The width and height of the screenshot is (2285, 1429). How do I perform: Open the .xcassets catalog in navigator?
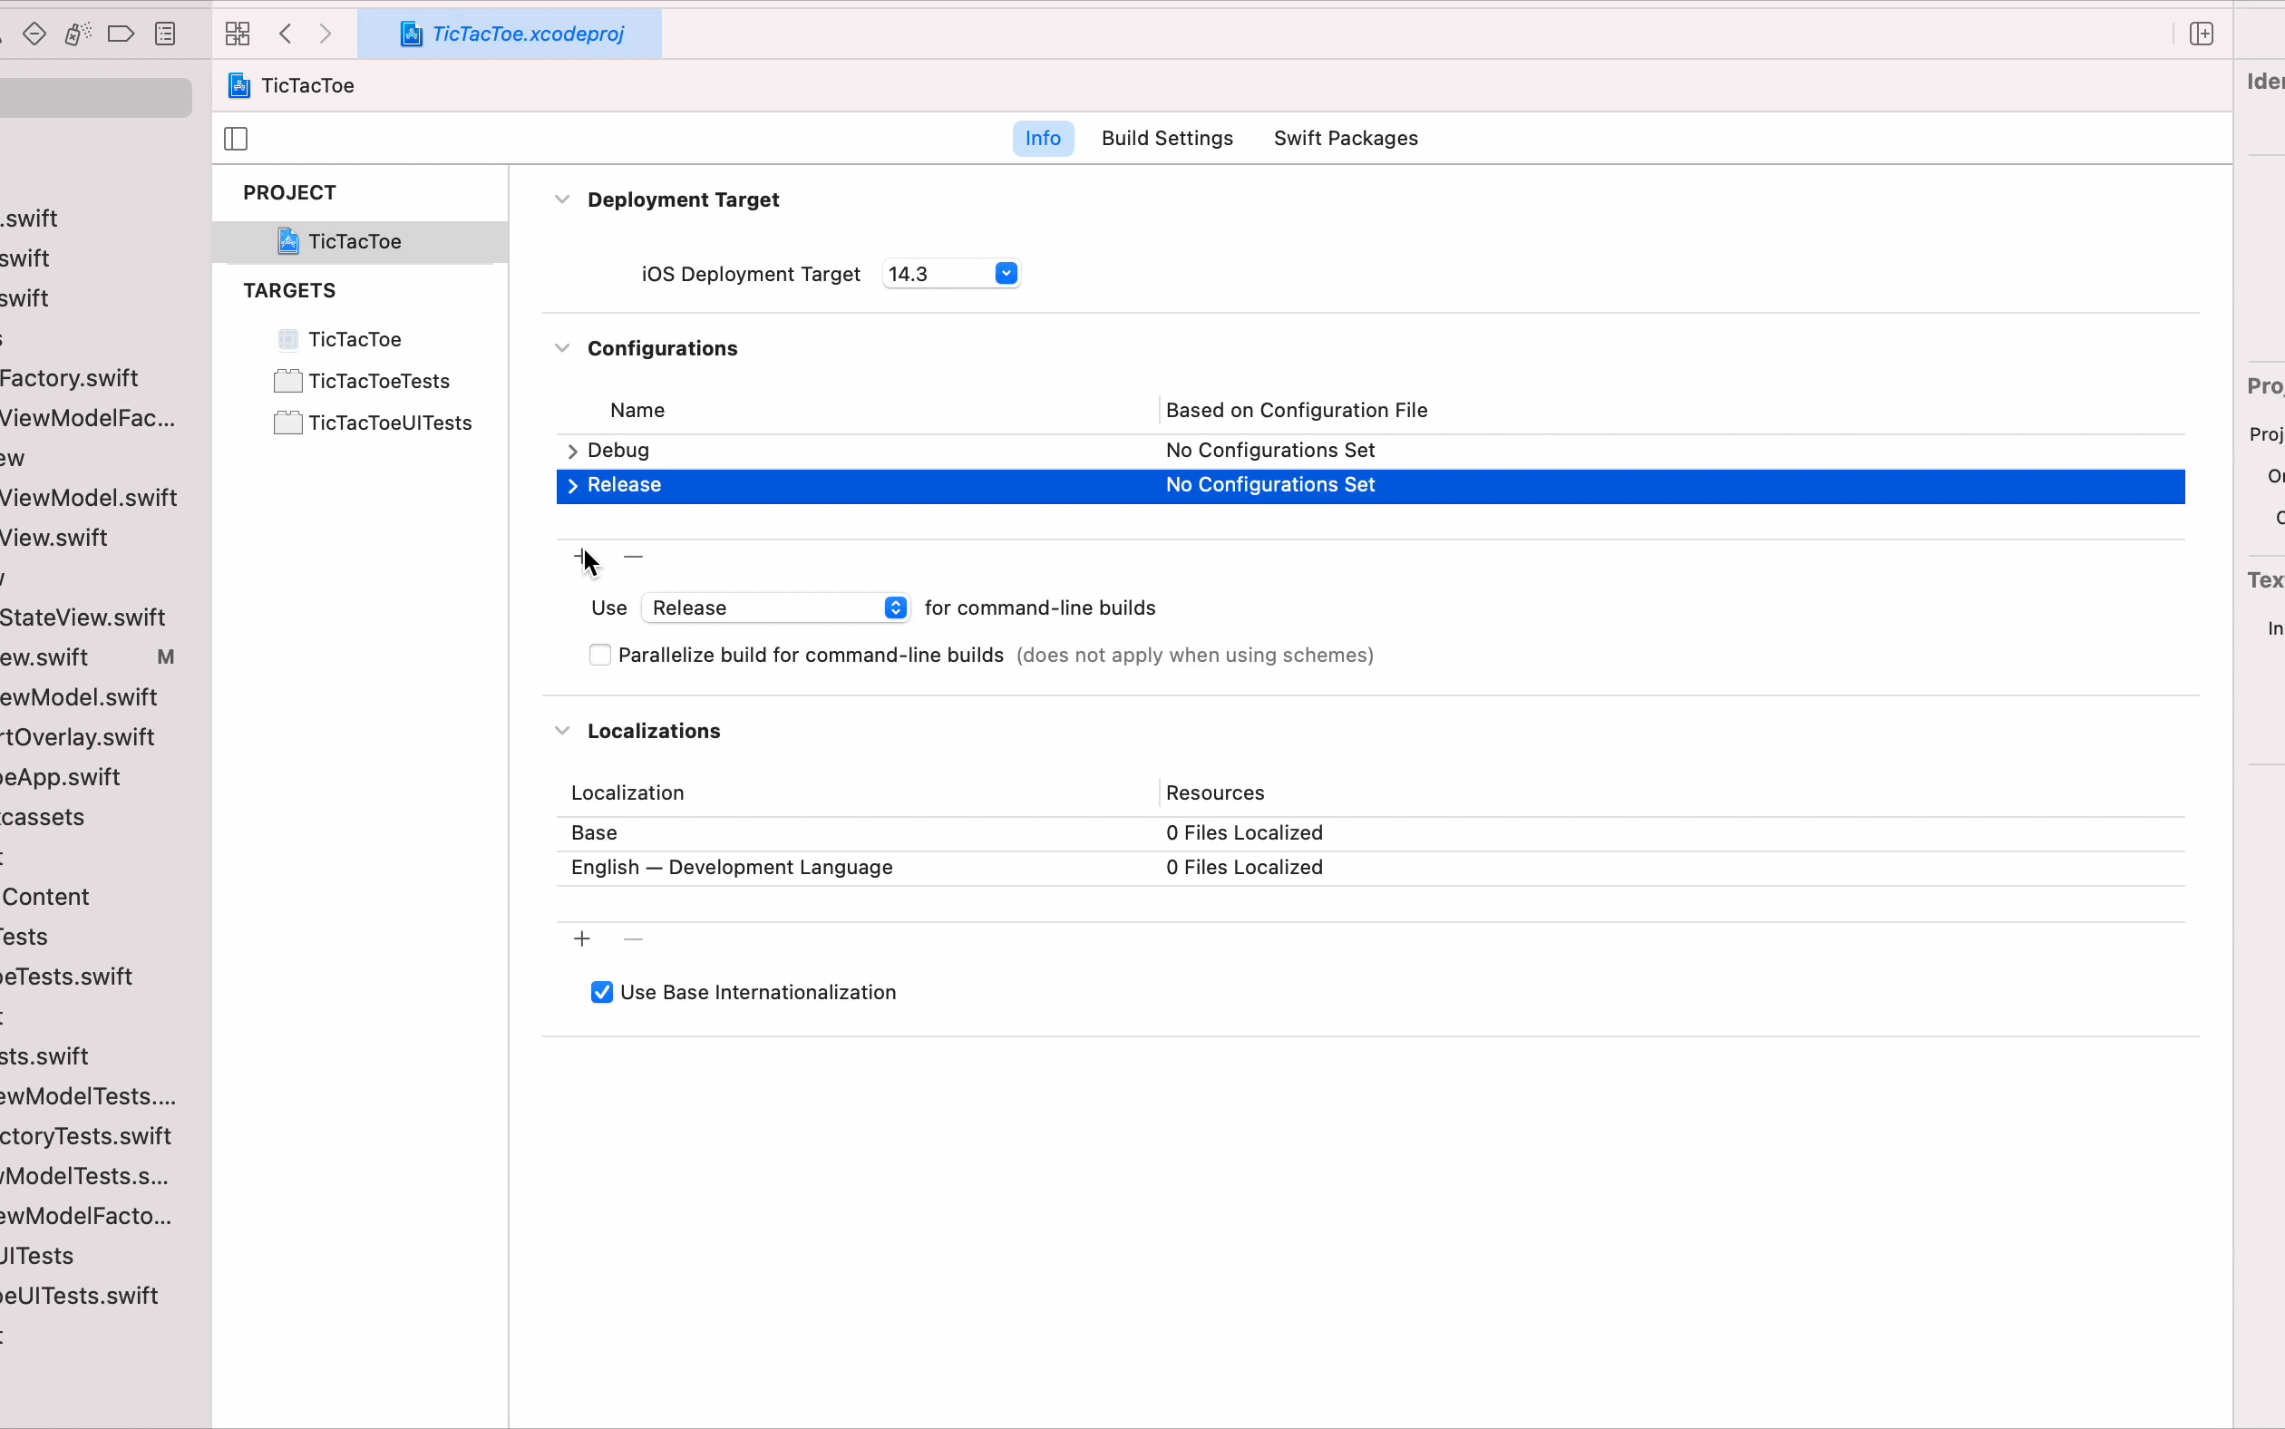point(43,818)
